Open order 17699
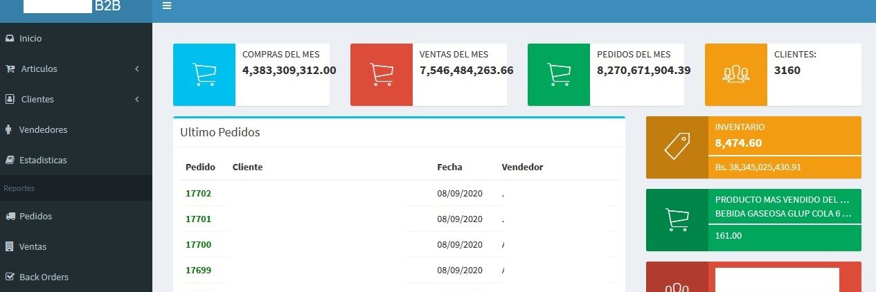 coord(198,270)
